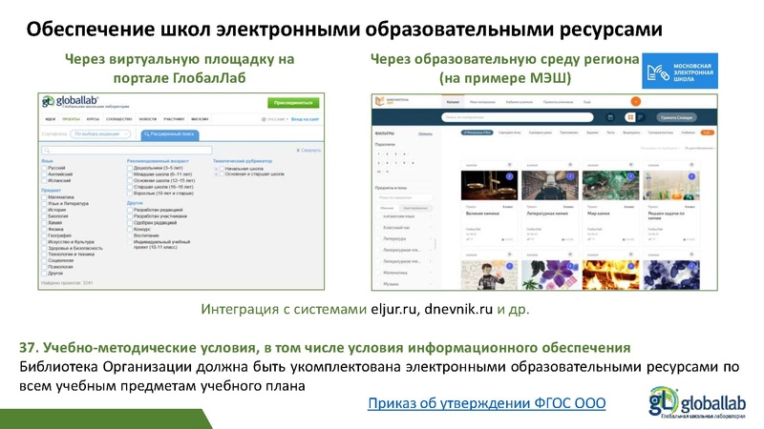The height and width of the screenshot is (429, 764).
Task: Expand the Начальная школа rubric node
Action: tap(216, 169)
